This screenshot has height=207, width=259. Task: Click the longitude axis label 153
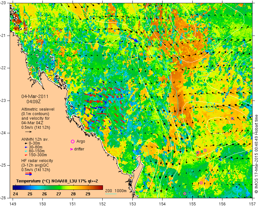point(132,204)
